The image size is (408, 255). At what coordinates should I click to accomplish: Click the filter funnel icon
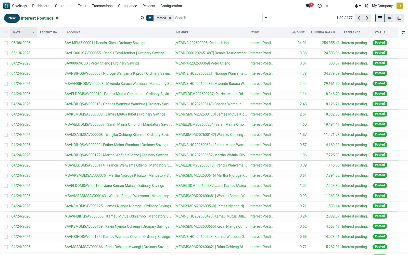coord(150,18)
